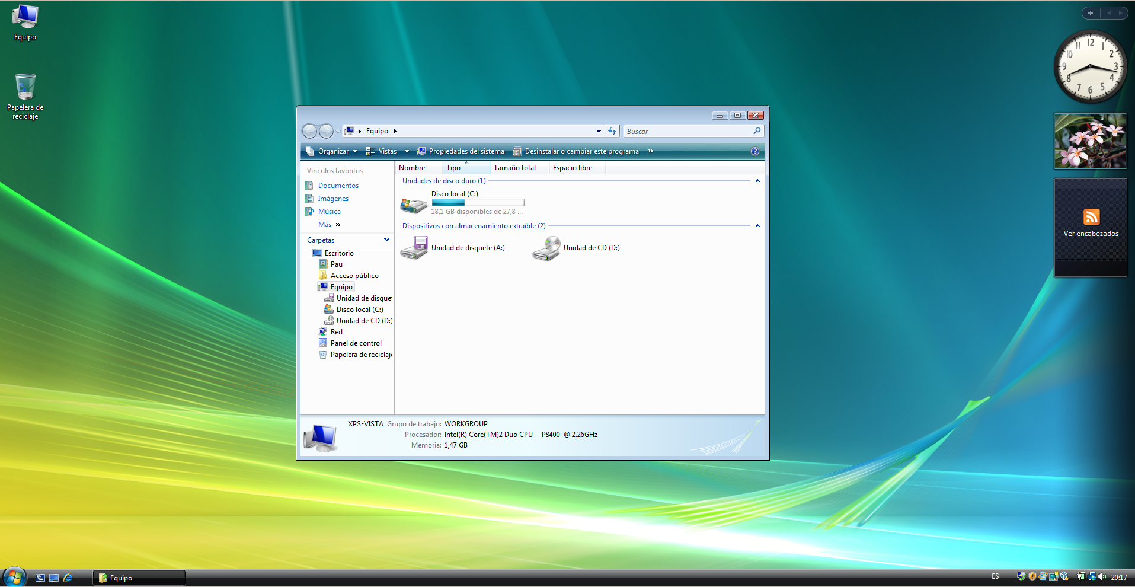1135x587 pixels.
Task: Click the Help question mark icon
Action: click(x=754, y=151)
